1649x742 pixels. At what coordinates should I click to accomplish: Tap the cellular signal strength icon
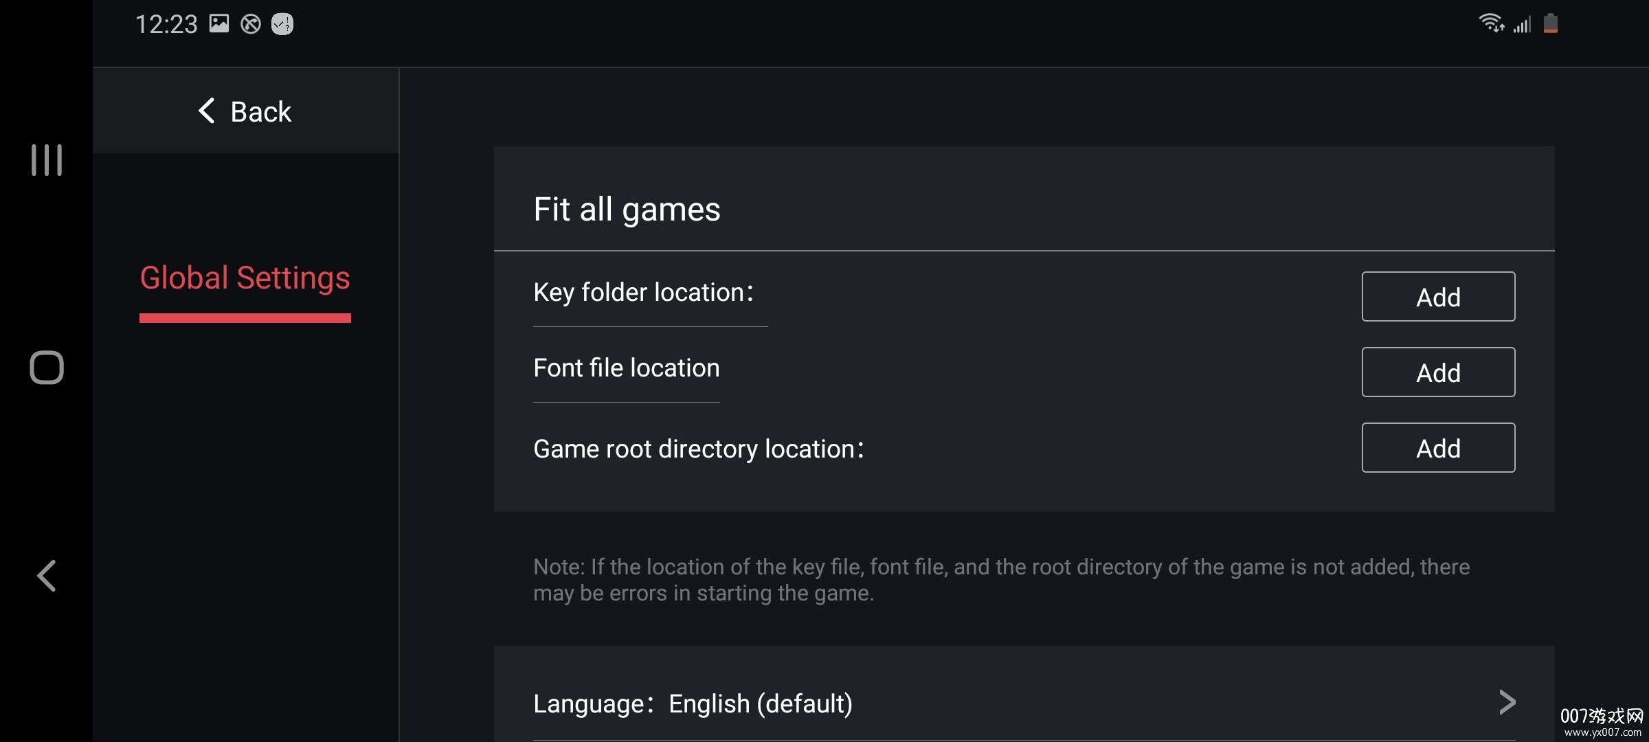(x=1522, y=25)
